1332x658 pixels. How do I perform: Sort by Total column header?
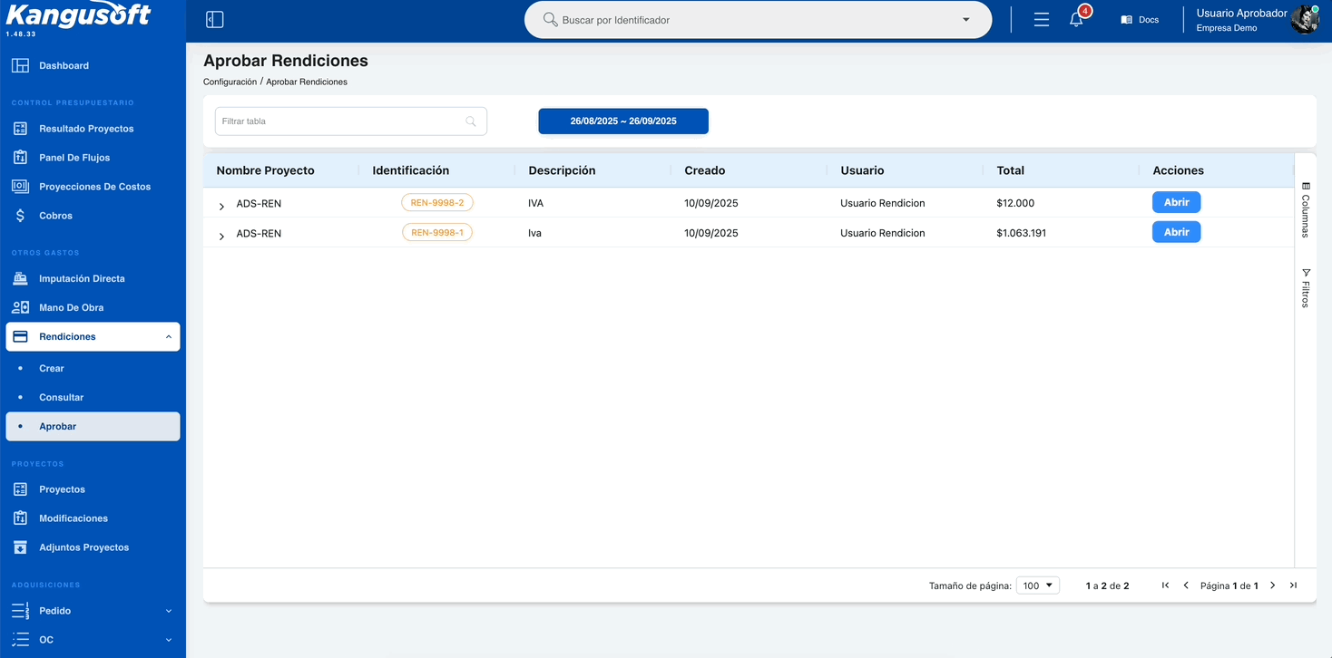point(1011,170)
